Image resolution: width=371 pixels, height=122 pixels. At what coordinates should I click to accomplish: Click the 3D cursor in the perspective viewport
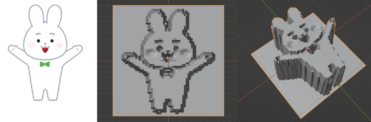click(x=308, y=51)
